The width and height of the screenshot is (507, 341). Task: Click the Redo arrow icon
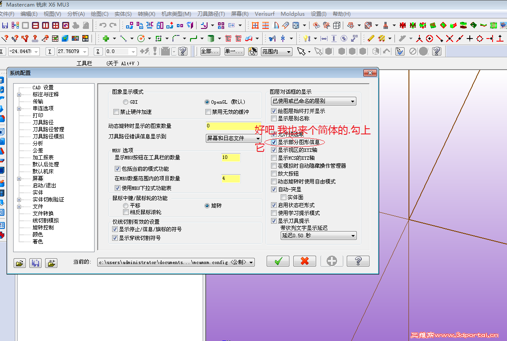[113, 25]
